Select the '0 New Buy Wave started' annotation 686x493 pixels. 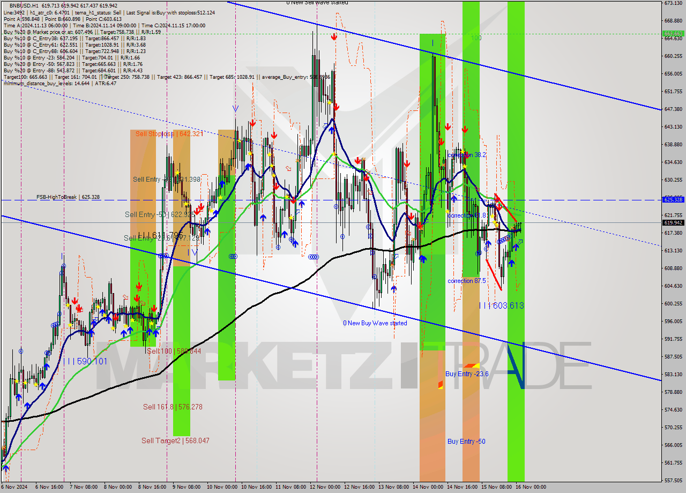tap(375, 323)
